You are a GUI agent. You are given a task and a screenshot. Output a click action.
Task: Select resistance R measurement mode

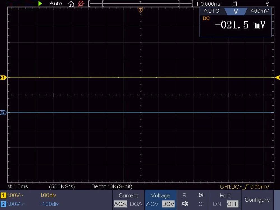[x=185, y=195]
